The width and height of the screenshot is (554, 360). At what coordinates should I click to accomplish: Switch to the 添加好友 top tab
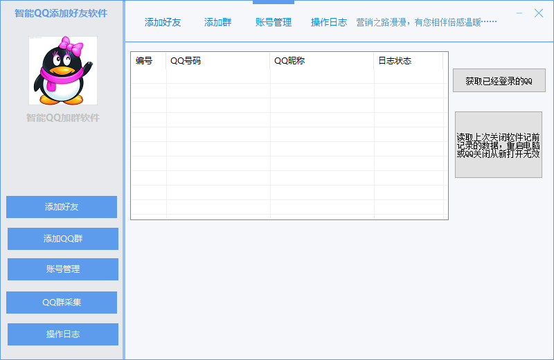click(x=163, y=22)
